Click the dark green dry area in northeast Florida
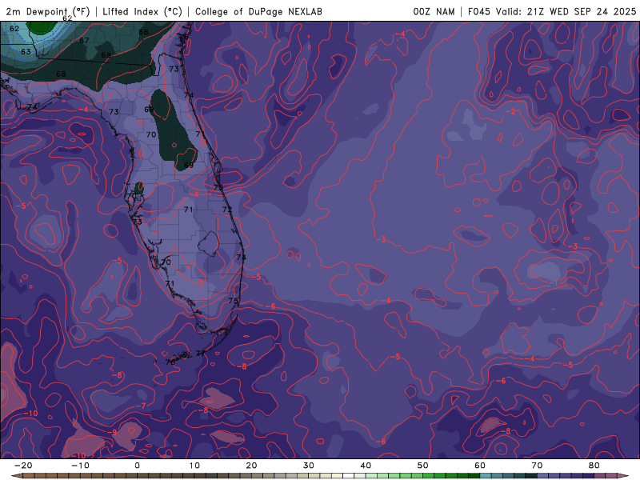The height and width of the screenshot is (480, 640). pyautogui.click(x=172, y=128)
